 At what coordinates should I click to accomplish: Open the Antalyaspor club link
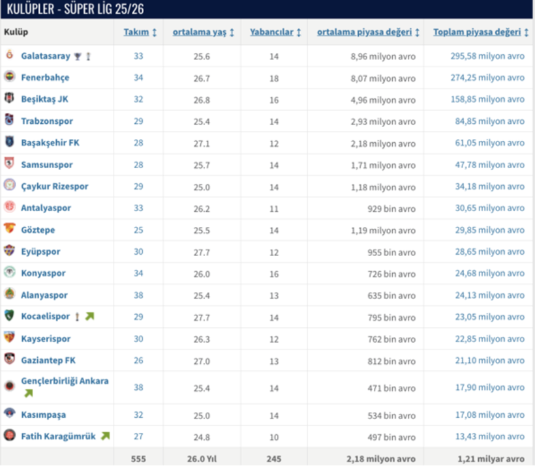click(46, 208)
